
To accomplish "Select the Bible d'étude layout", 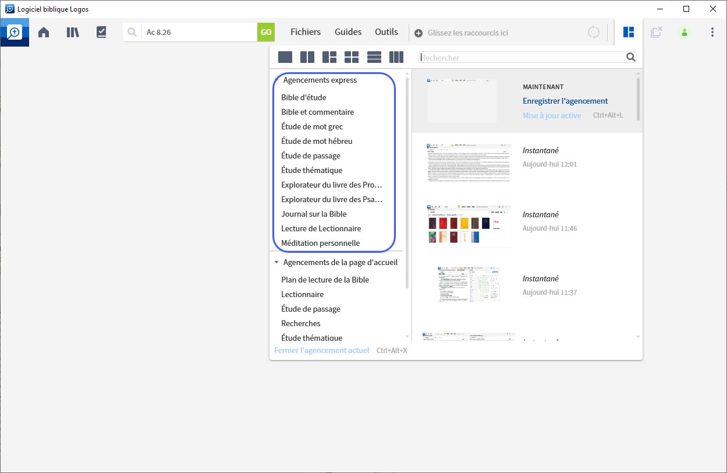I will [x=304, y=97].
